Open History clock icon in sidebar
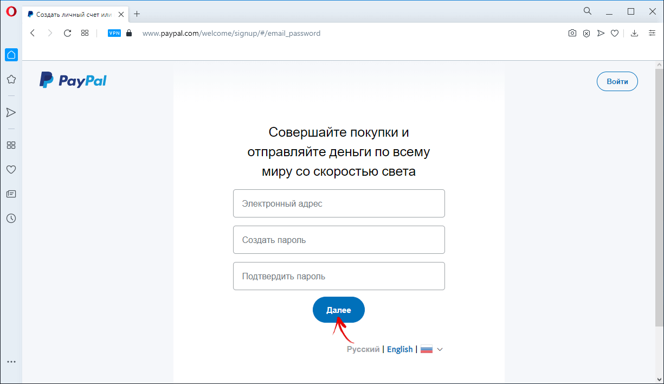 (x=11, y=218)
